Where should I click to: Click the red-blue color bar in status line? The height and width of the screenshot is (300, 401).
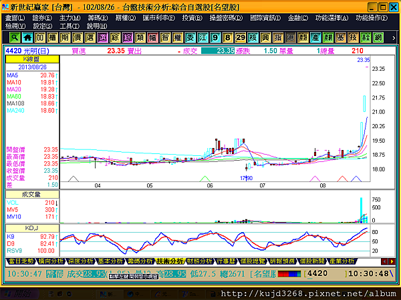coord(289,274)
